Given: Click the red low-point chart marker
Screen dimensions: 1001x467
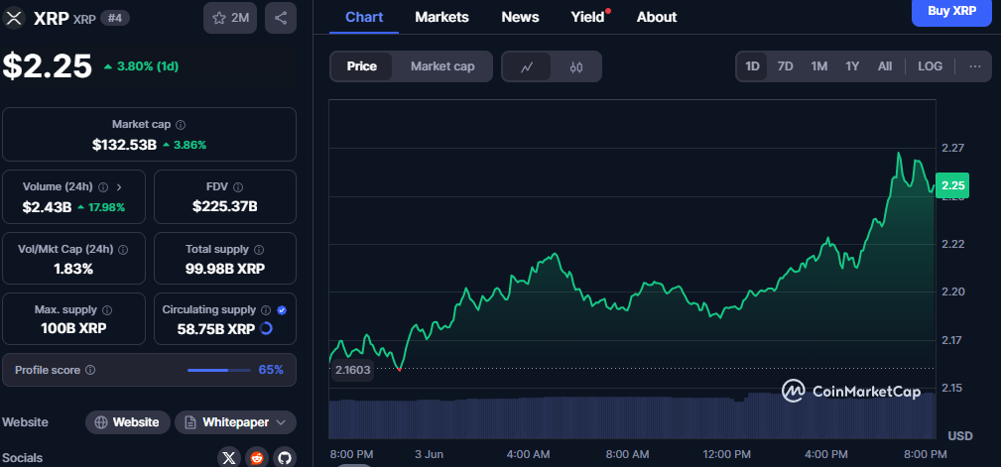Looking at the screenshot, I should pos(399,369).
